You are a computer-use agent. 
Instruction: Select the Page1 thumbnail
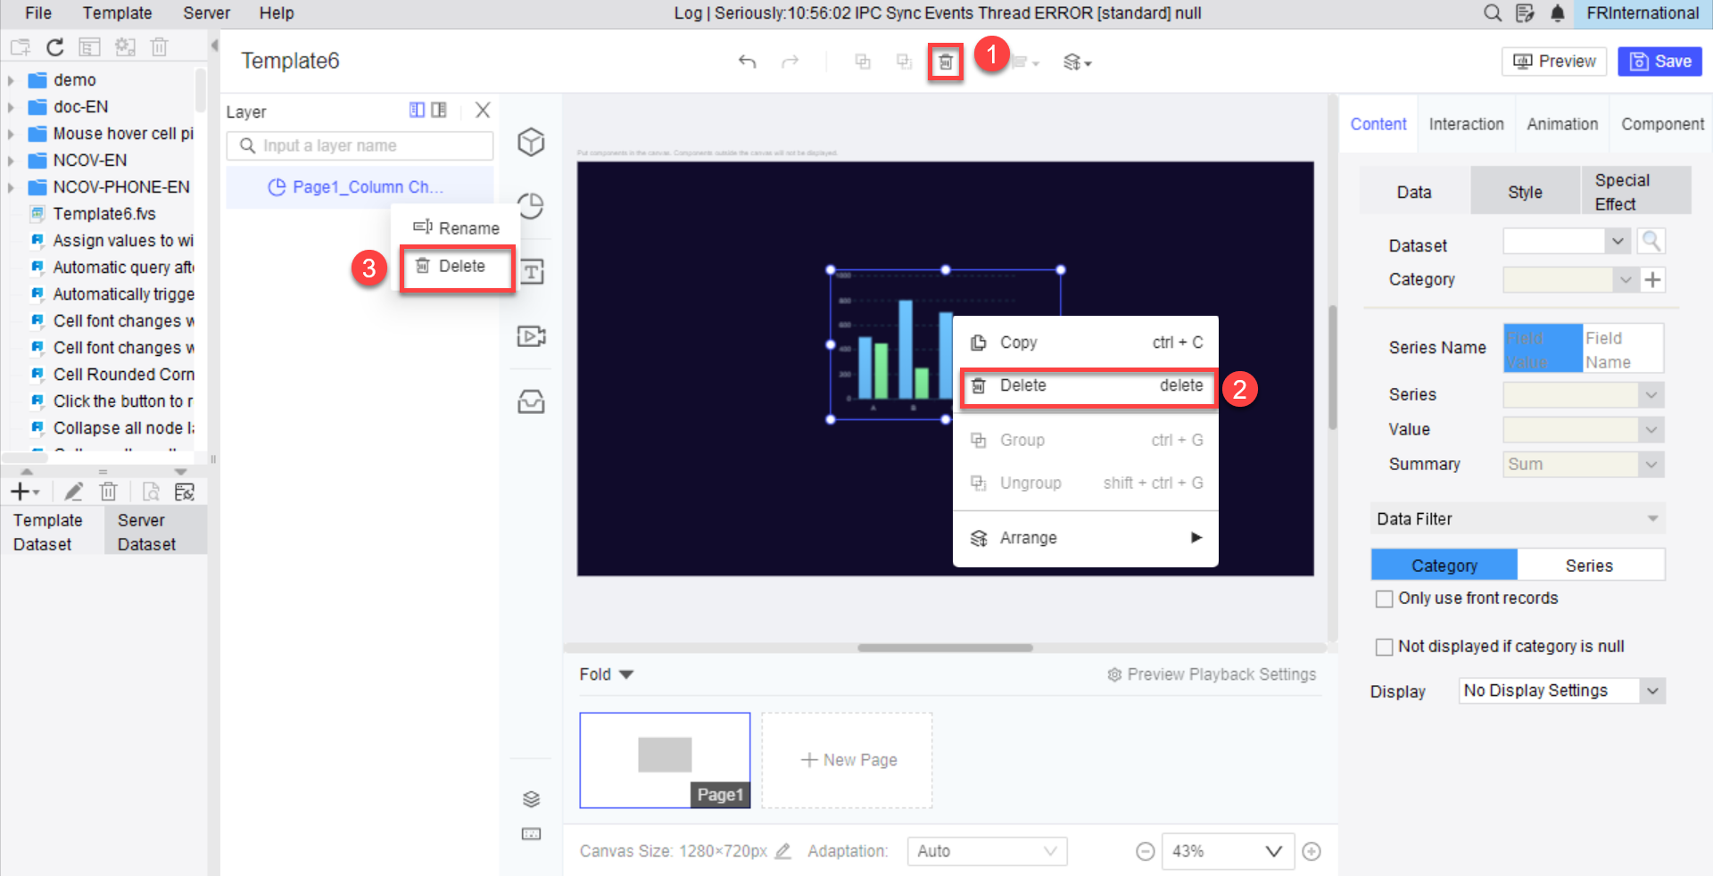coord(665,760)
